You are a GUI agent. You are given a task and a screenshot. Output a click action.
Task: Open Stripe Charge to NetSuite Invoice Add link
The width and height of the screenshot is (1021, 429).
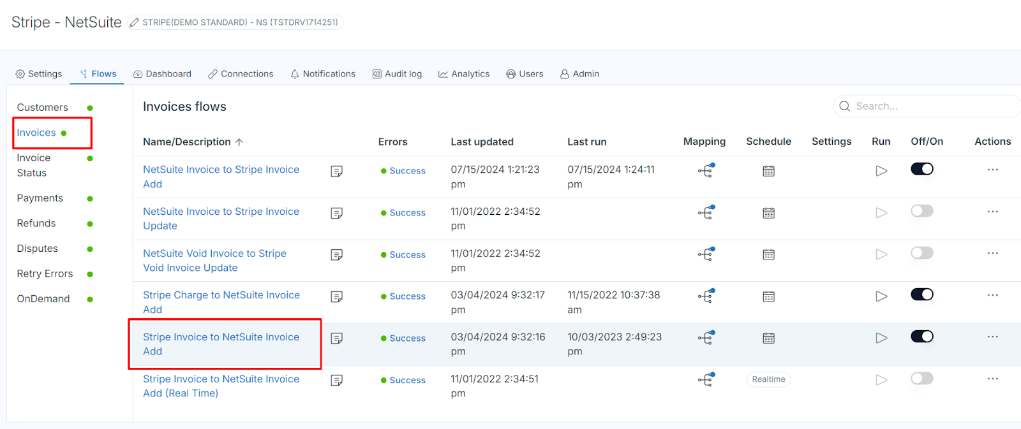click(x=221, y=302)
